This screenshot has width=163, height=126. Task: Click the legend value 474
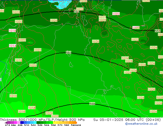click(7, 125)
